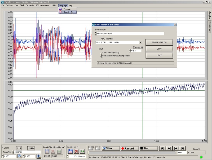Toggle the SYNC indicator switch

click(x=98, y=149)
